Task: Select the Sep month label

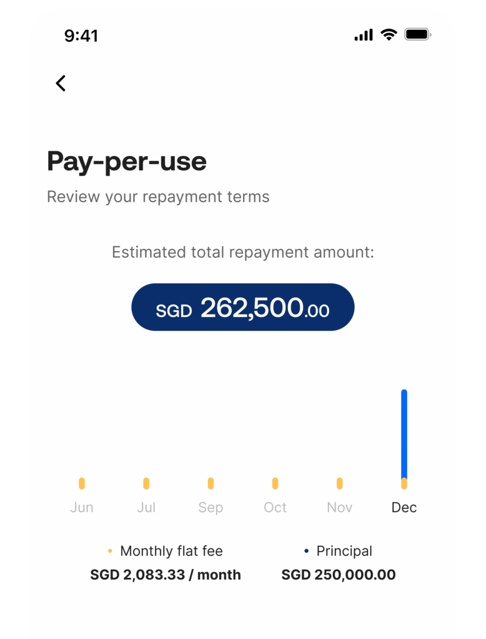Action: (x=211, y=507)
